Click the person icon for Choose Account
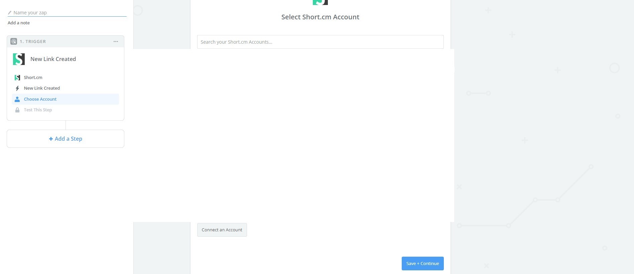This screenshot has height=274, width=634. coord(17,99)
